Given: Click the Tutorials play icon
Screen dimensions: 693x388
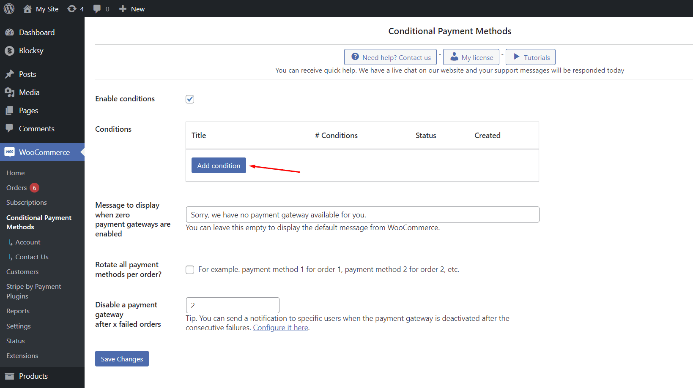Looking at the screenshot, I should [x=516, y=57].
